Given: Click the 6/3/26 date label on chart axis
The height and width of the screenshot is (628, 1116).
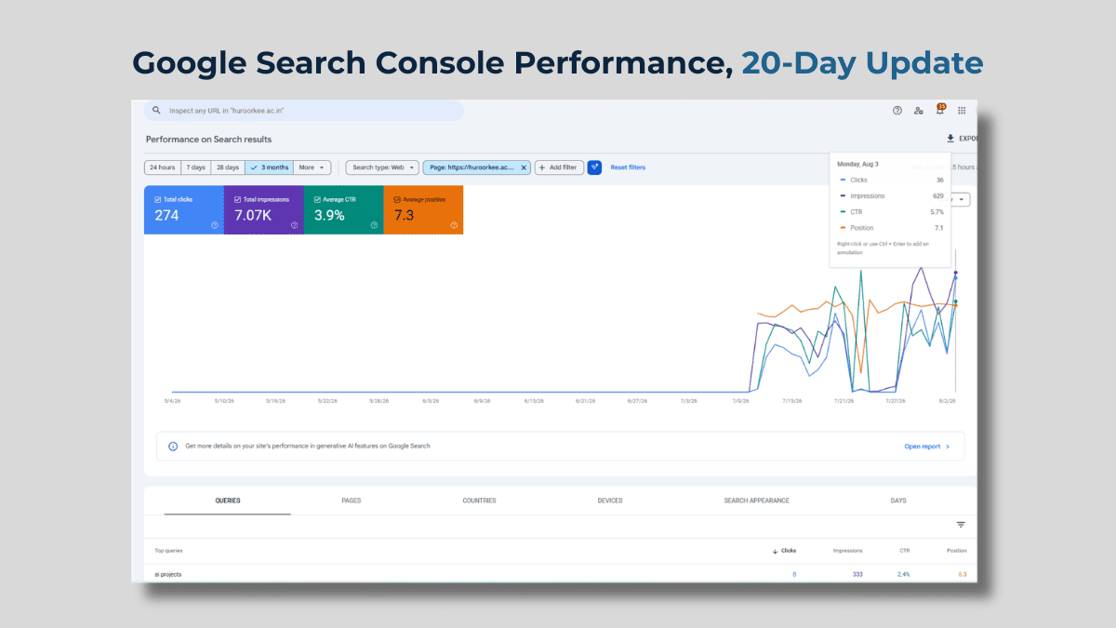Looking at the screenshot, I should coord(431,401).
